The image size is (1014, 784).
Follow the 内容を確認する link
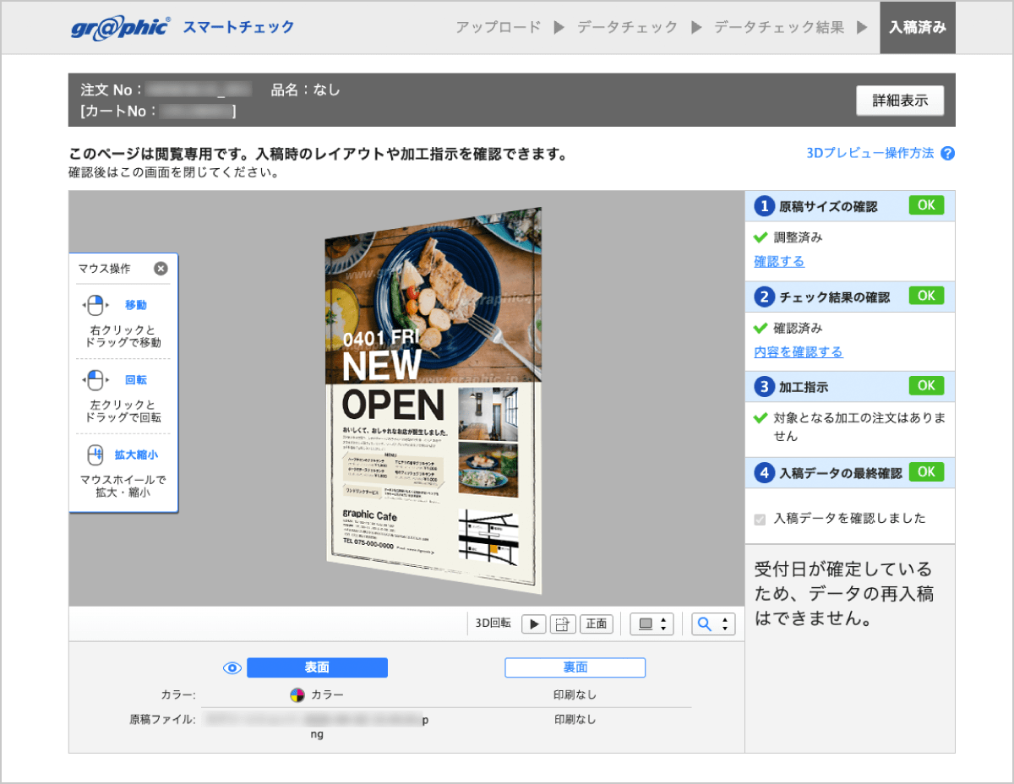(798, 351)
